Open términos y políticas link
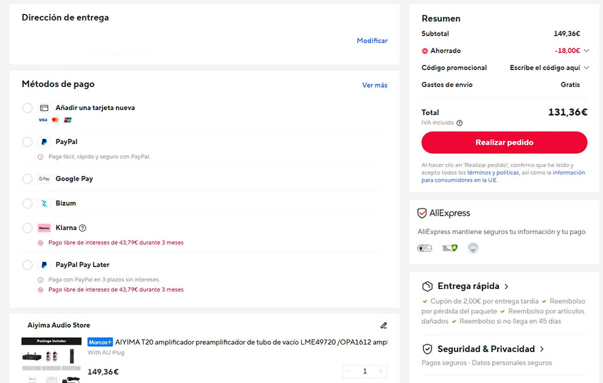 click(x=493, y=173)
